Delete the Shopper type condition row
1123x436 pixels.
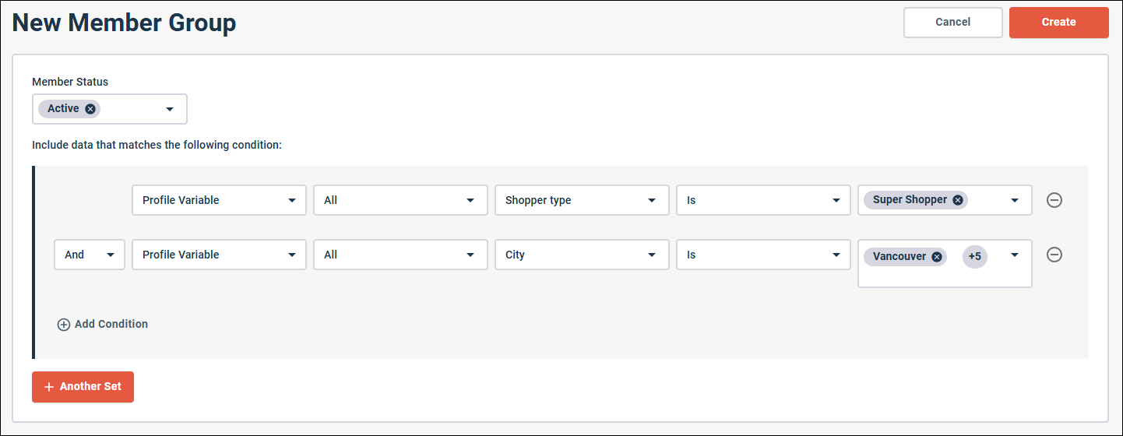[1054, 200]
